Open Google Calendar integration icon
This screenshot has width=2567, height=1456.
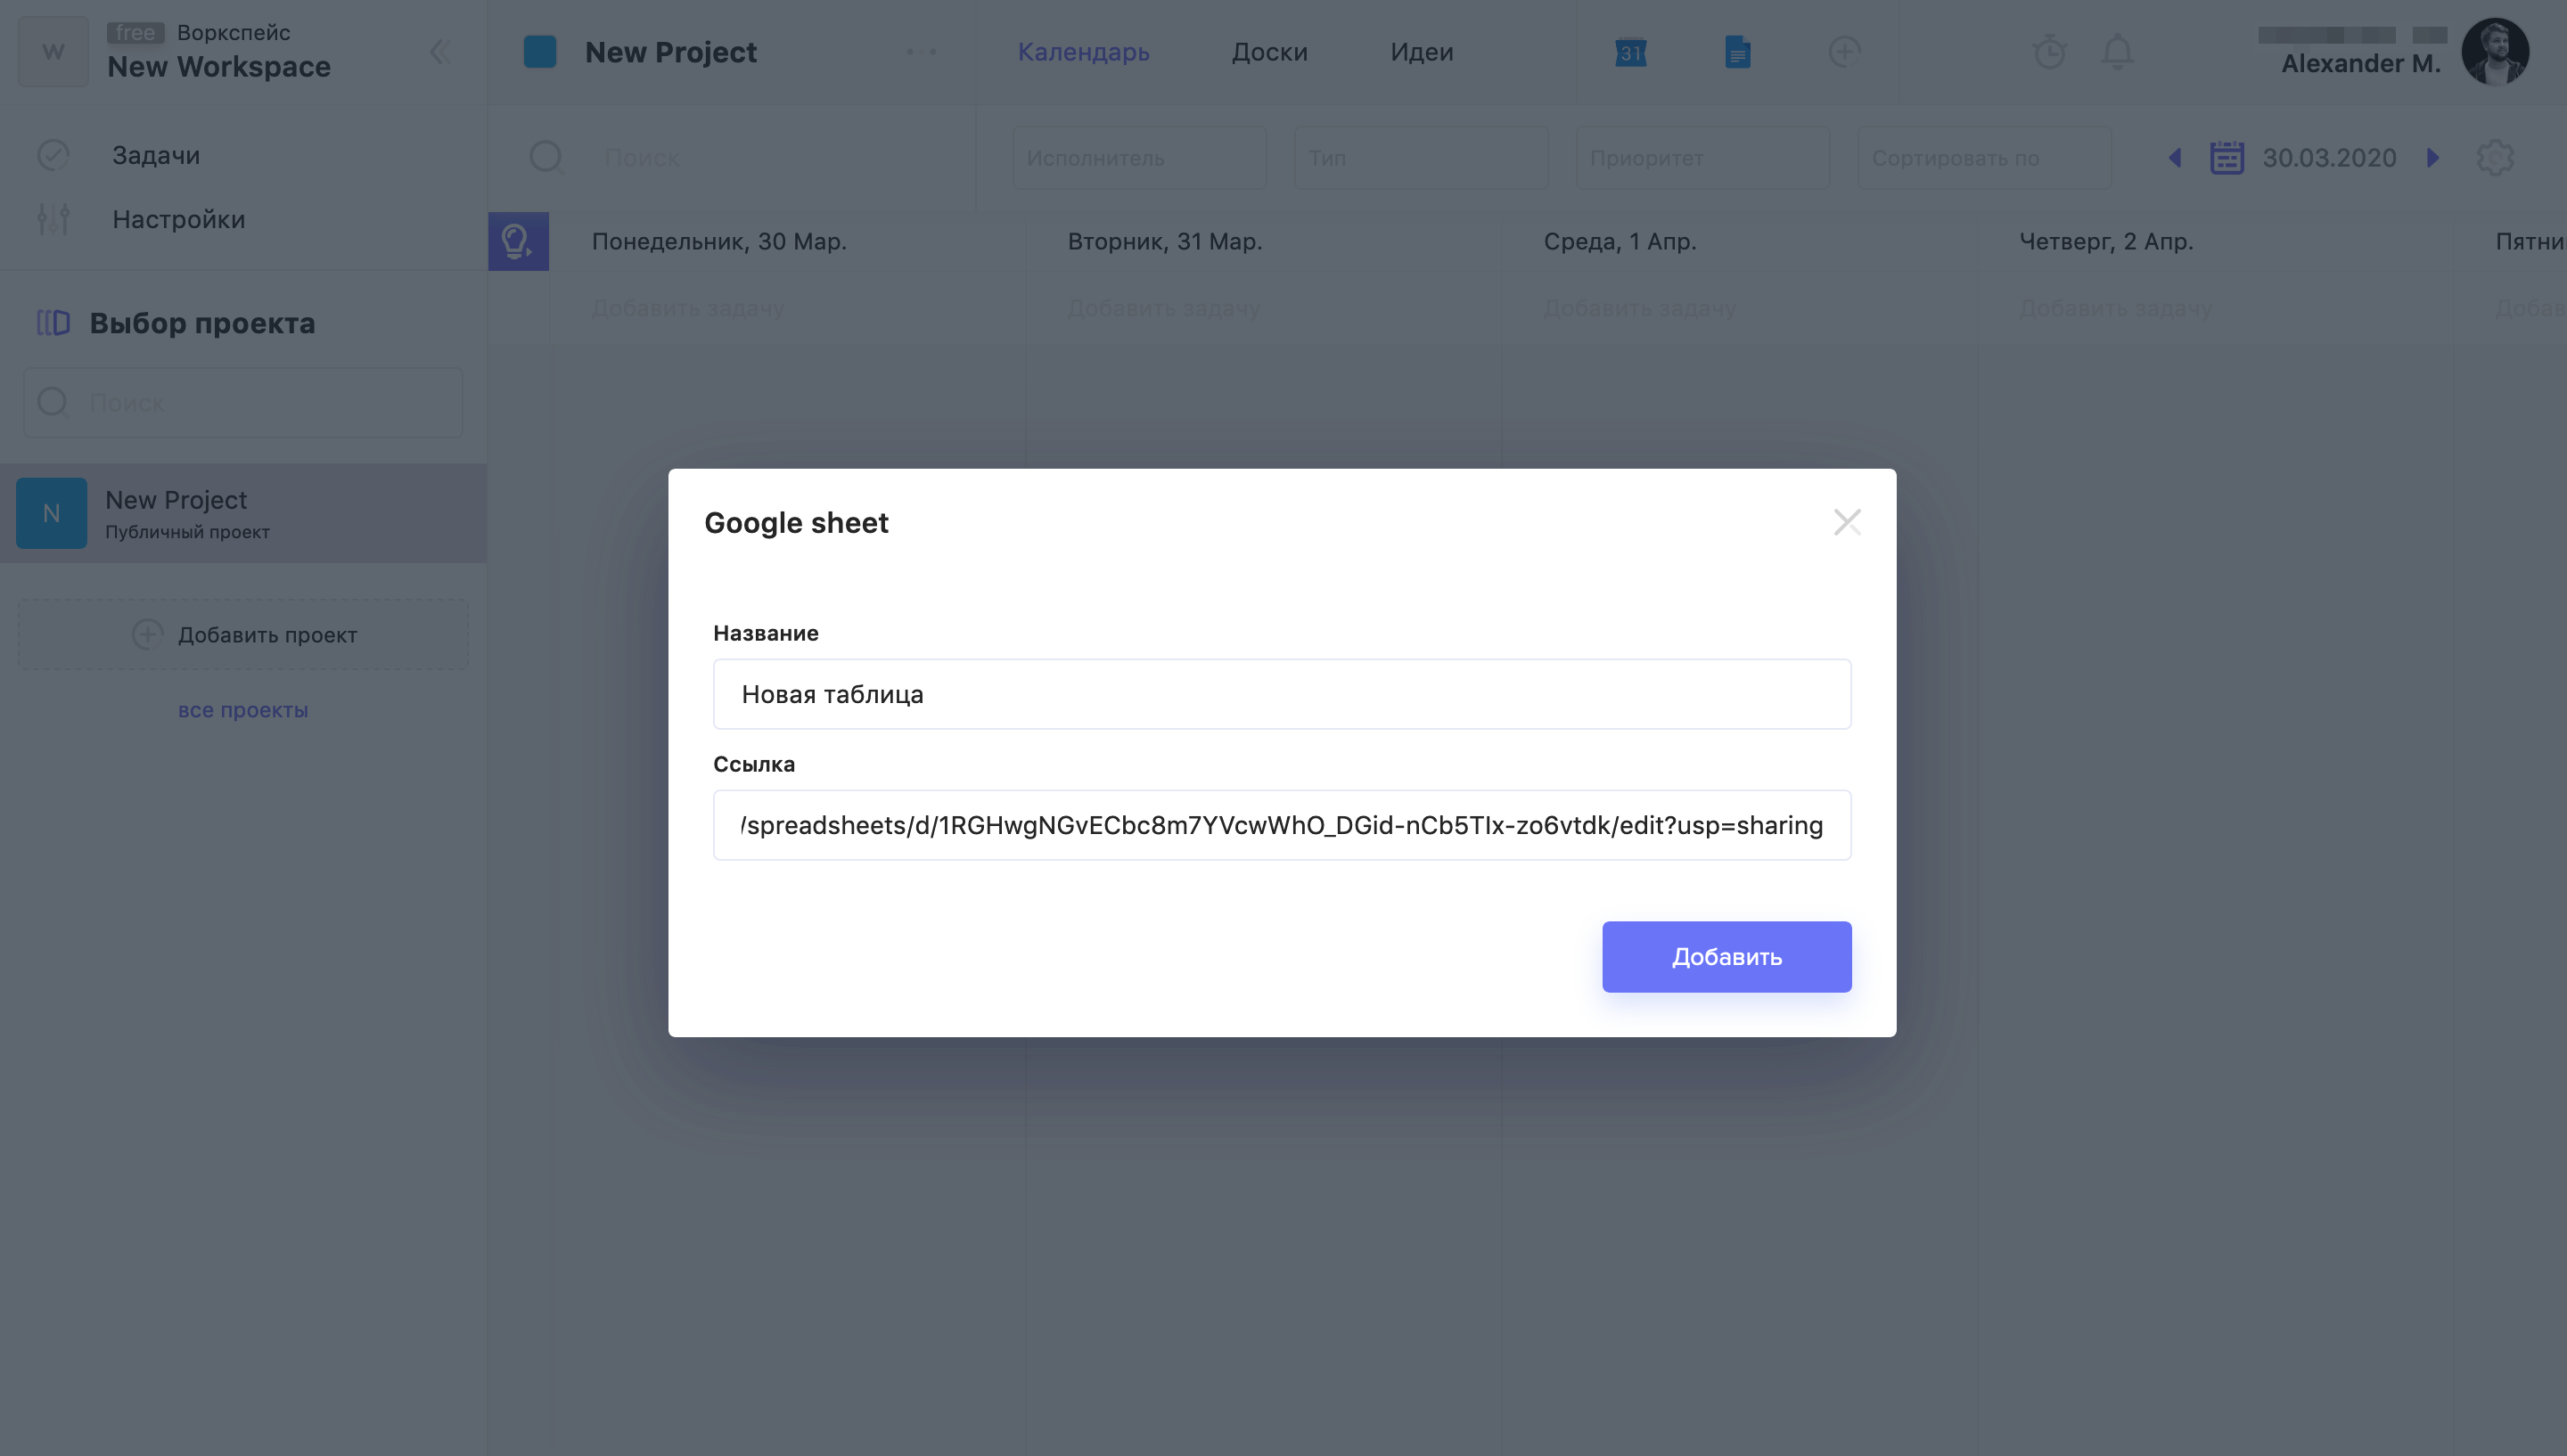click(x=1630, y=52)
